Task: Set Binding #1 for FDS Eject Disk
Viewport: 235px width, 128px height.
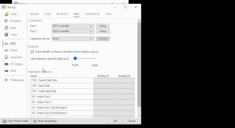Action: (x=103, y=86)
